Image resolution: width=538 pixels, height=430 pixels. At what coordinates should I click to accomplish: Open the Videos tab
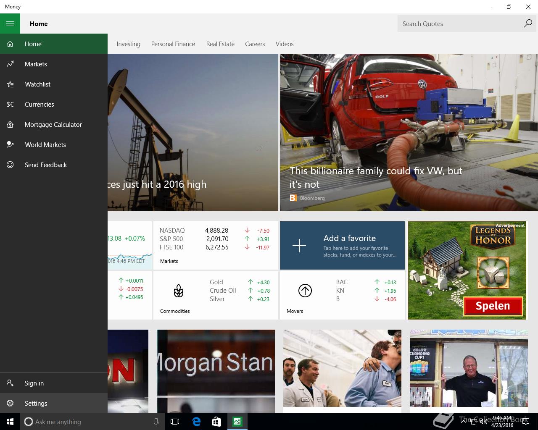[285, 44]
